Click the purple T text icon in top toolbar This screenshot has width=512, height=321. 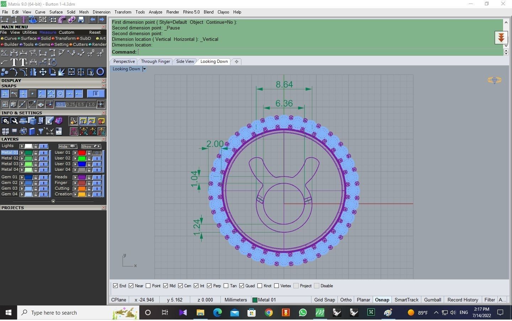point(23,20)
